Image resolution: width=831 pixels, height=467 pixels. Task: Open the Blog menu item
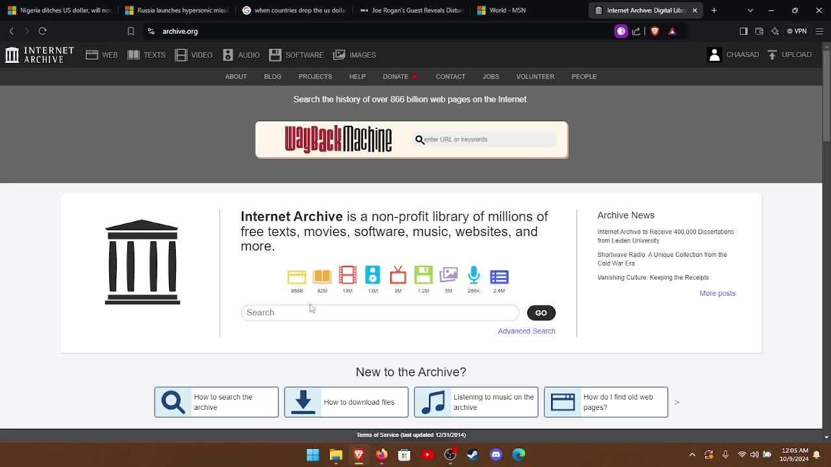273,77
